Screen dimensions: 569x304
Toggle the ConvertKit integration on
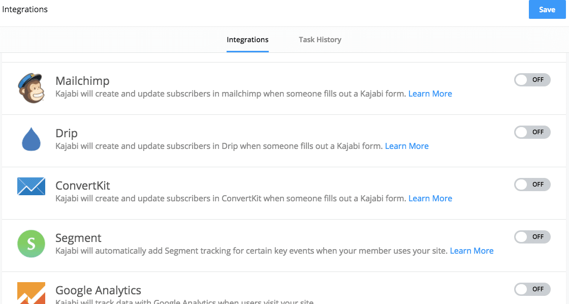[x=532, y=185]
